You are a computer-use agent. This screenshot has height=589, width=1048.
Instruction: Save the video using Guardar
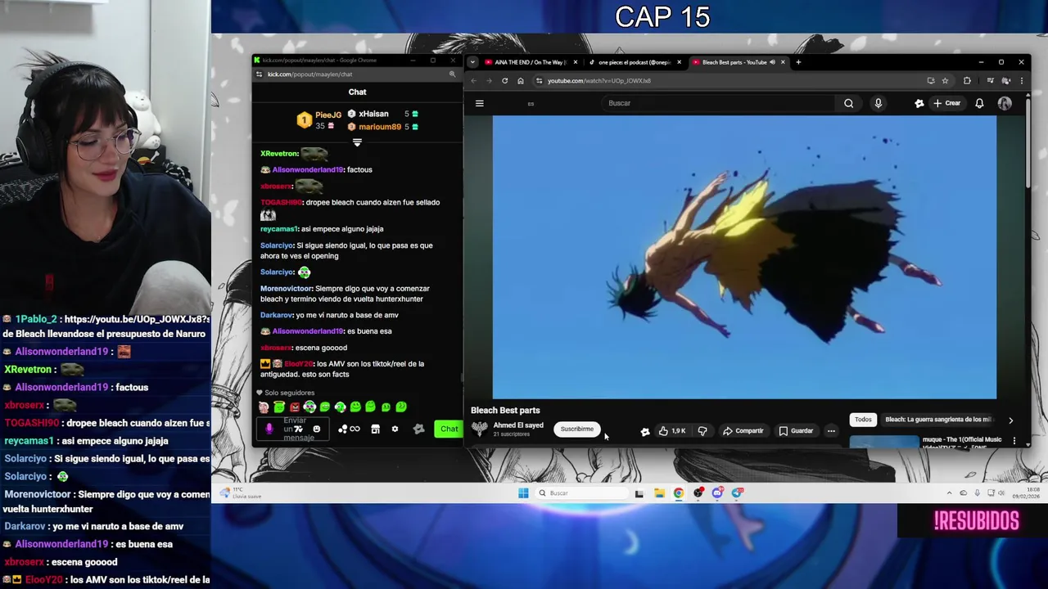[x=796, y=431]
